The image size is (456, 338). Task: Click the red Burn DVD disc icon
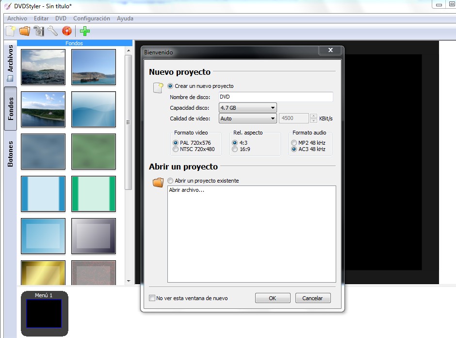66,31
